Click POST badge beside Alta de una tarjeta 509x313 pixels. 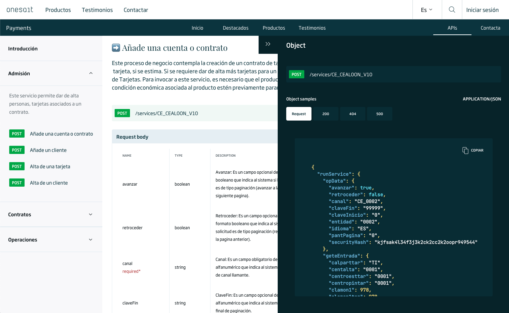17,167
